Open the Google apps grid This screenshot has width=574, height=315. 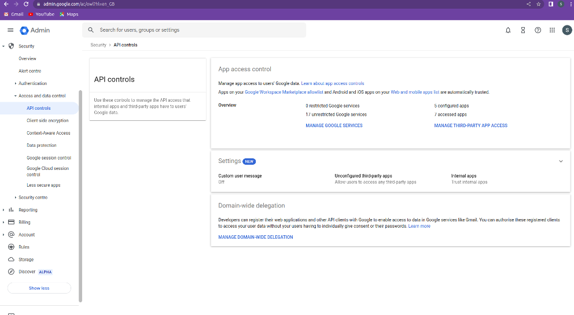click(x=552, y=31)
